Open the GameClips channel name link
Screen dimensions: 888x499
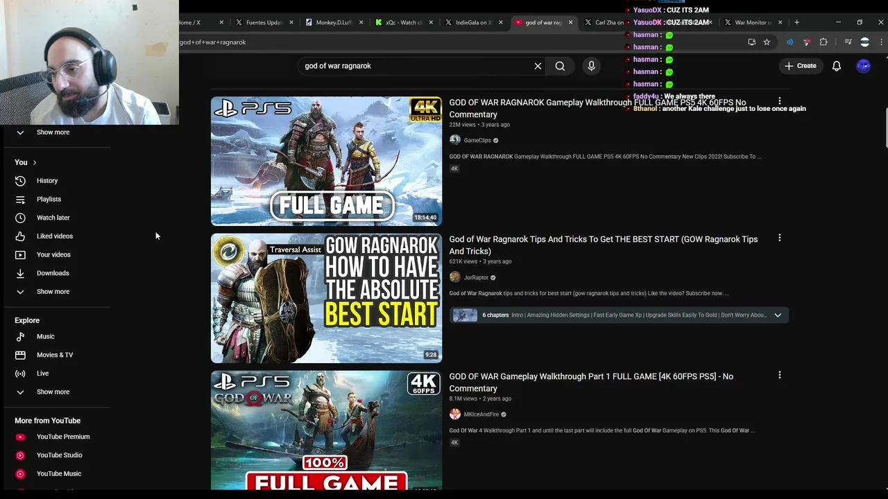(477, 141)
